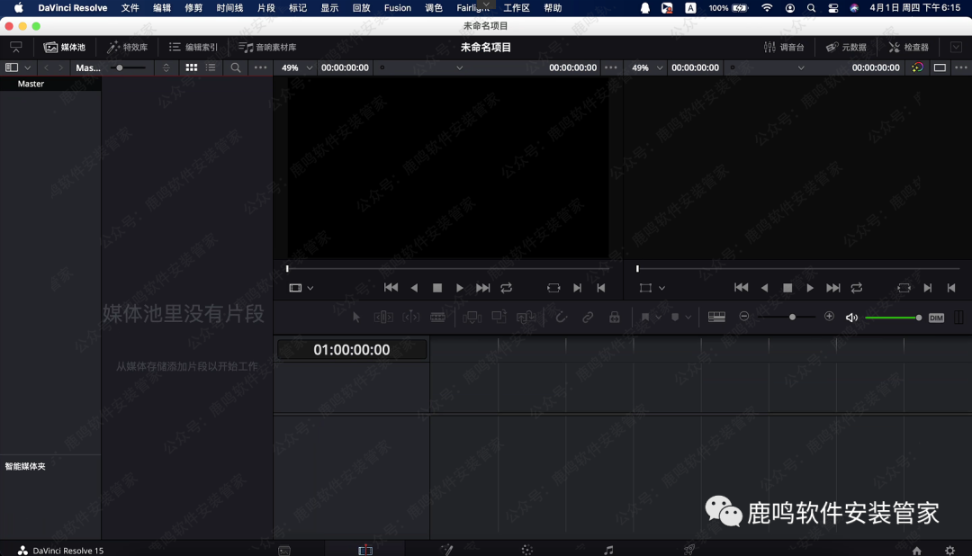The height and width of the screenshot is (556, 972).
Task: Open the 时间线 menu
Action: [229, 8]
